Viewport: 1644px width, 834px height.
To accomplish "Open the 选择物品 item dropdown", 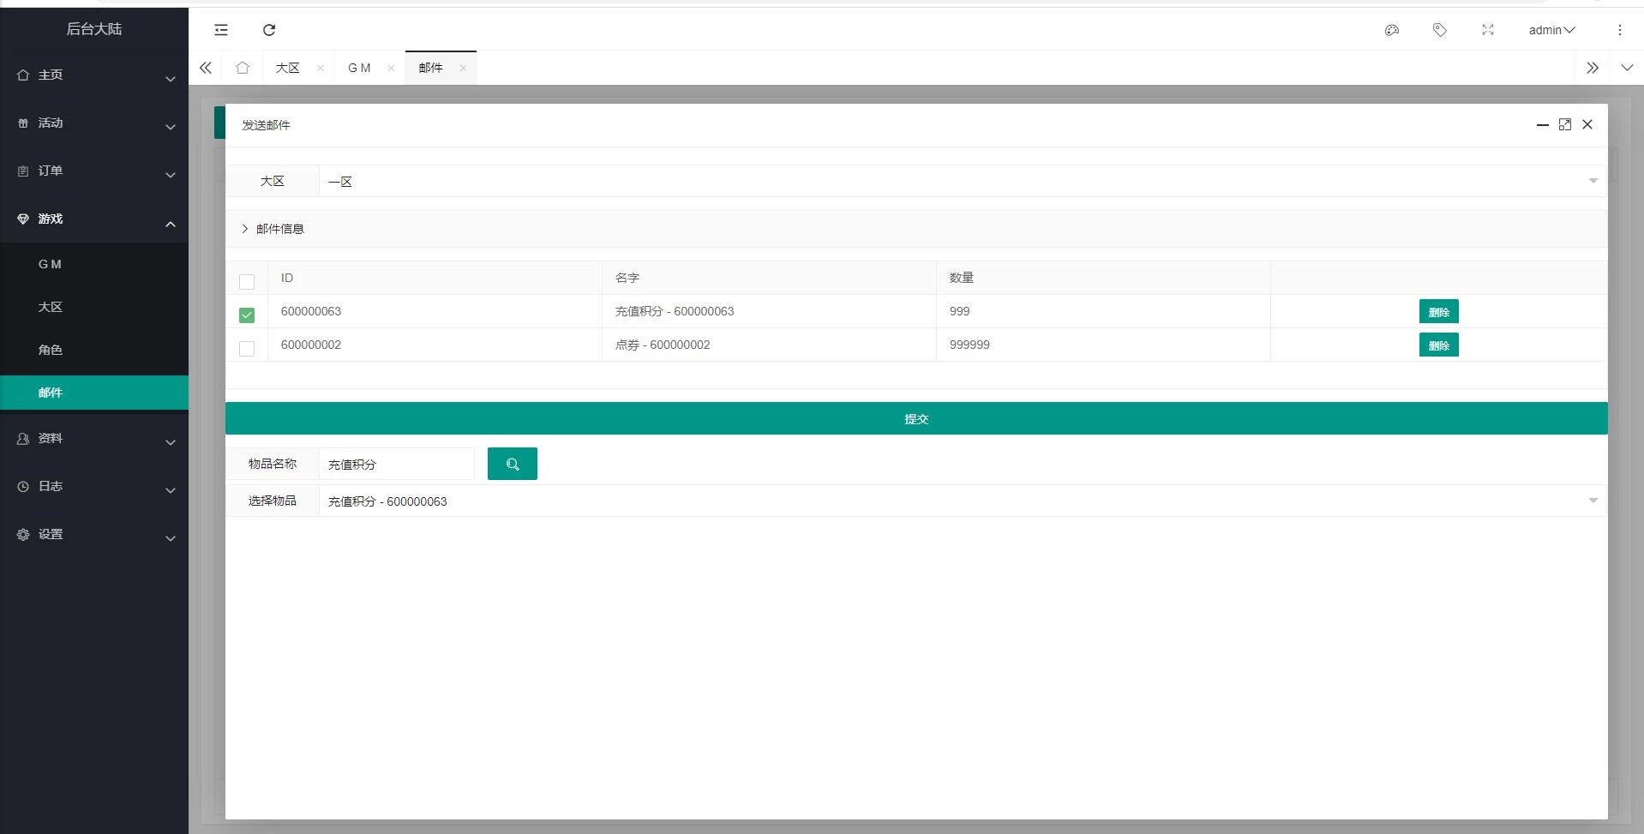I will pos(960,501).
